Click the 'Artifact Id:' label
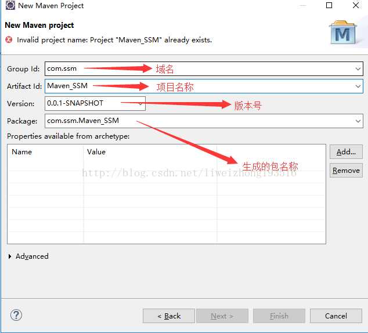The width and height of the screenshot is (368, 333). pyautogui.click(x=24, y=86)
